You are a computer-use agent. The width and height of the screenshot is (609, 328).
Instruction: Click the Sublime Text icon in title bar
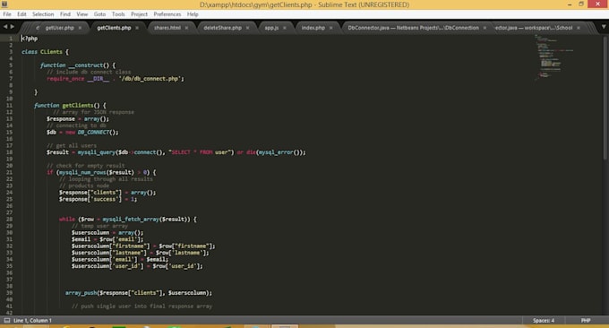click(x=4, y=4)
